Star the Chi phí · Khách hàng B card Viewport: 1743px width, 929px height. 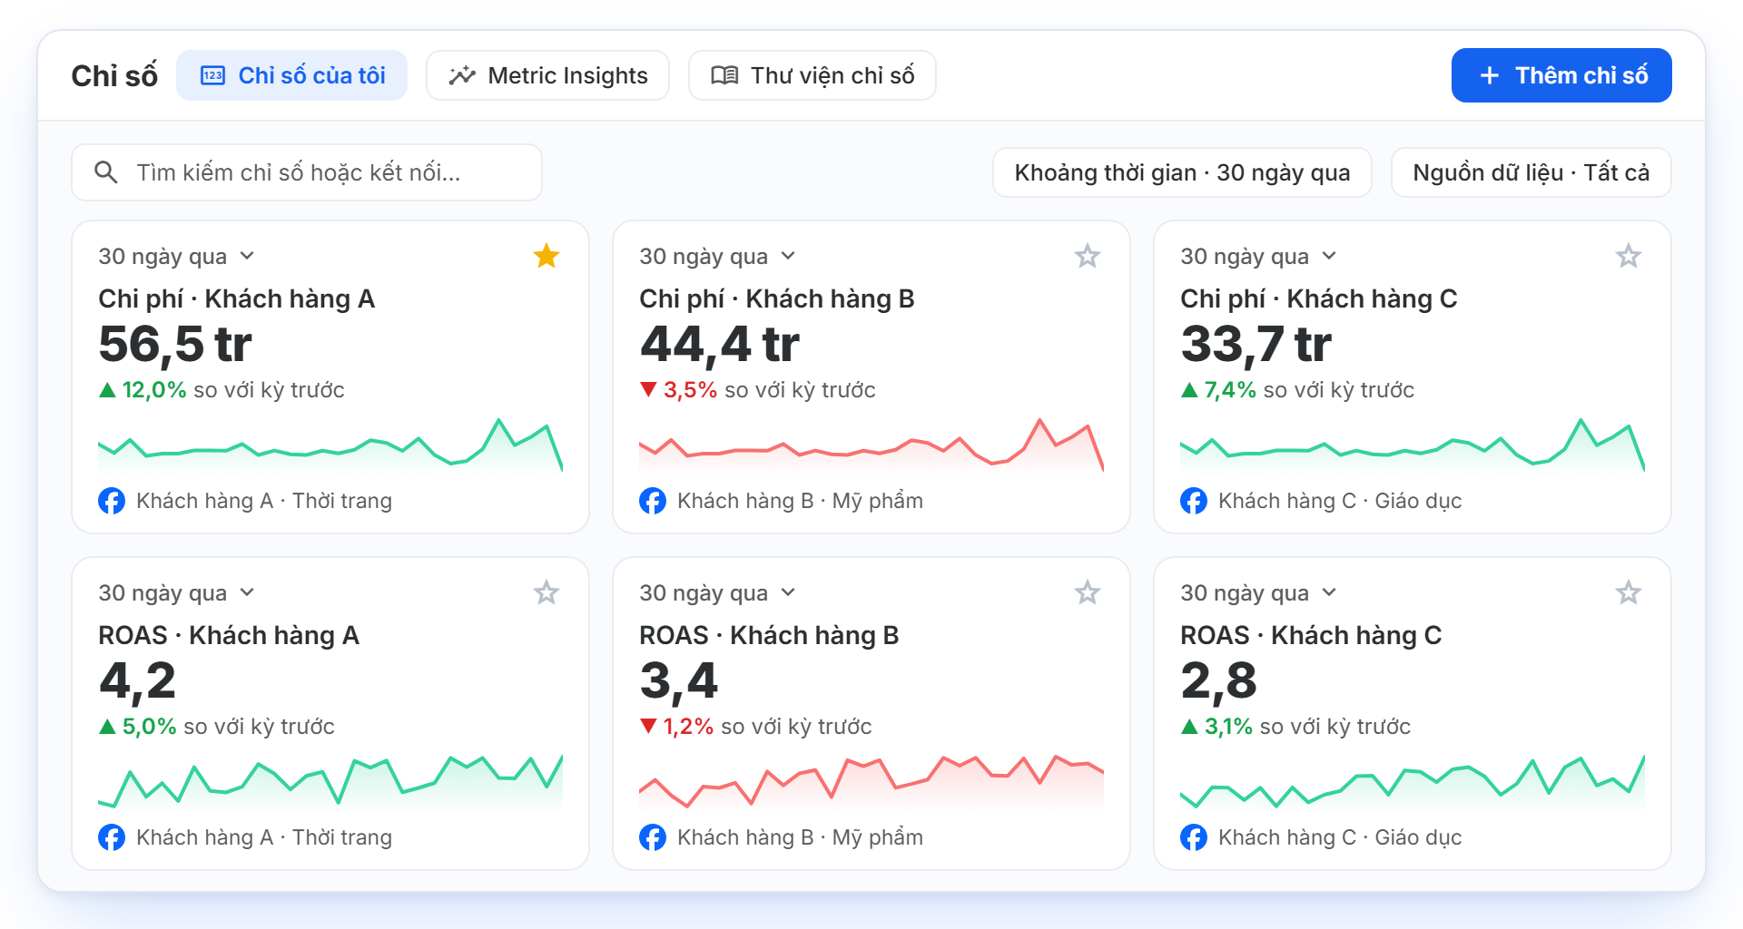click(1088, 256)
